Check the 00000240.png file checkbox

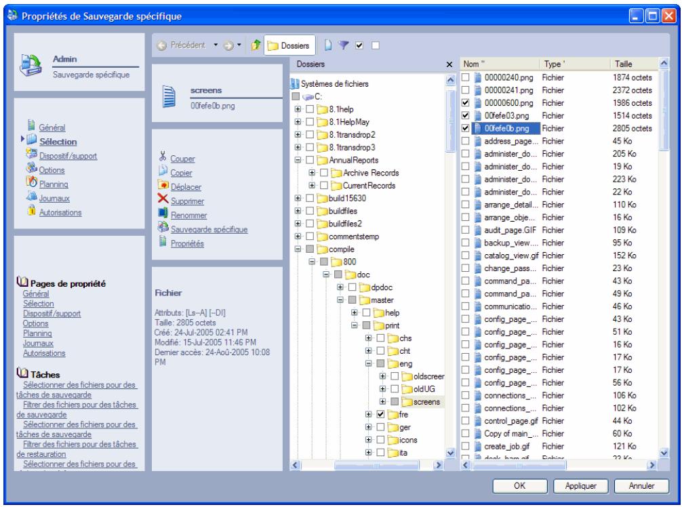465,77
